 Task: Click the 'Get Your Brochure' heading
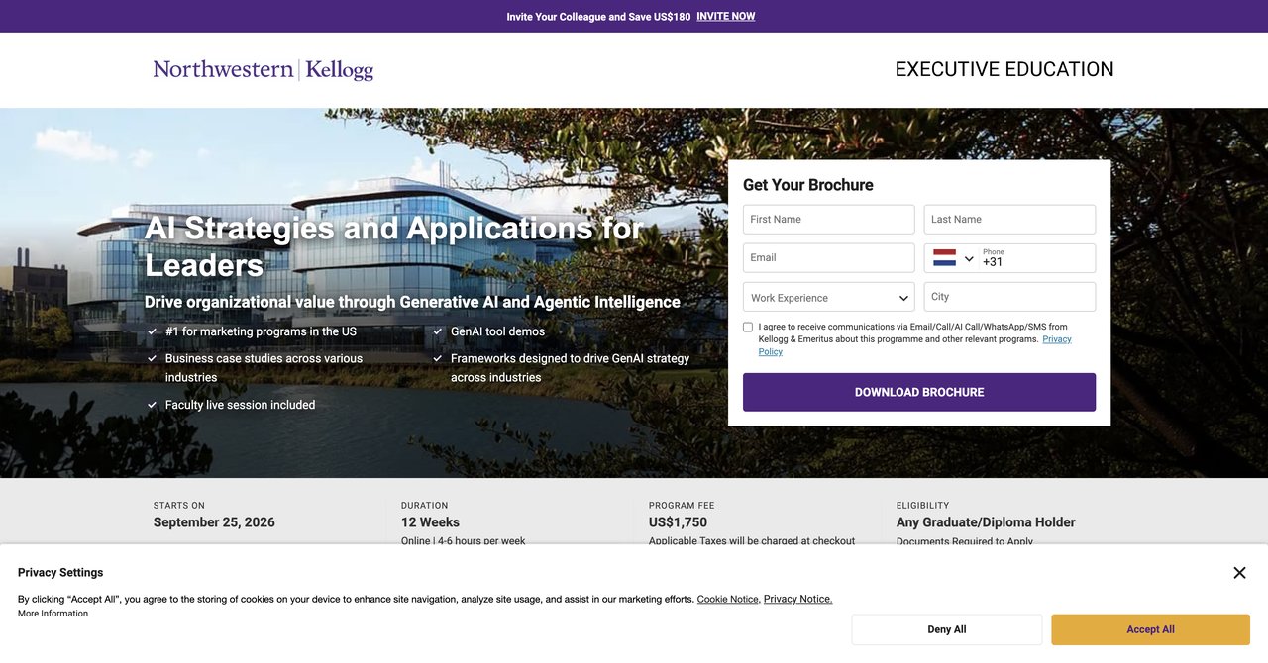point(808,185)
